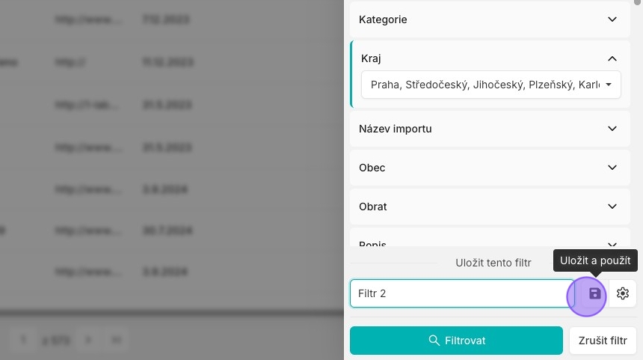Click the Kategorie section label

[383, 19]
